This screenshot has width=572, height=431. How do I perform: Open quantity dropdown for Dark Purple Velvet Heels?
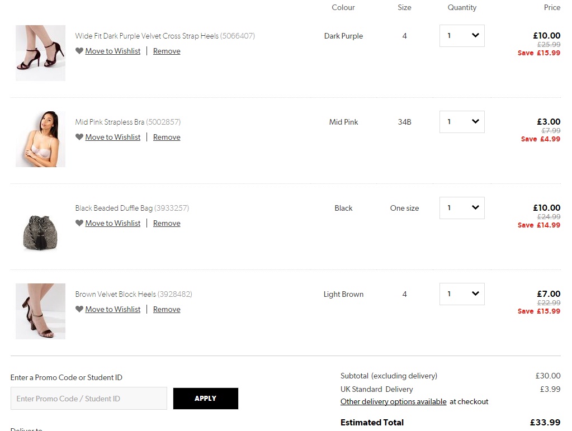pos(462,36)
